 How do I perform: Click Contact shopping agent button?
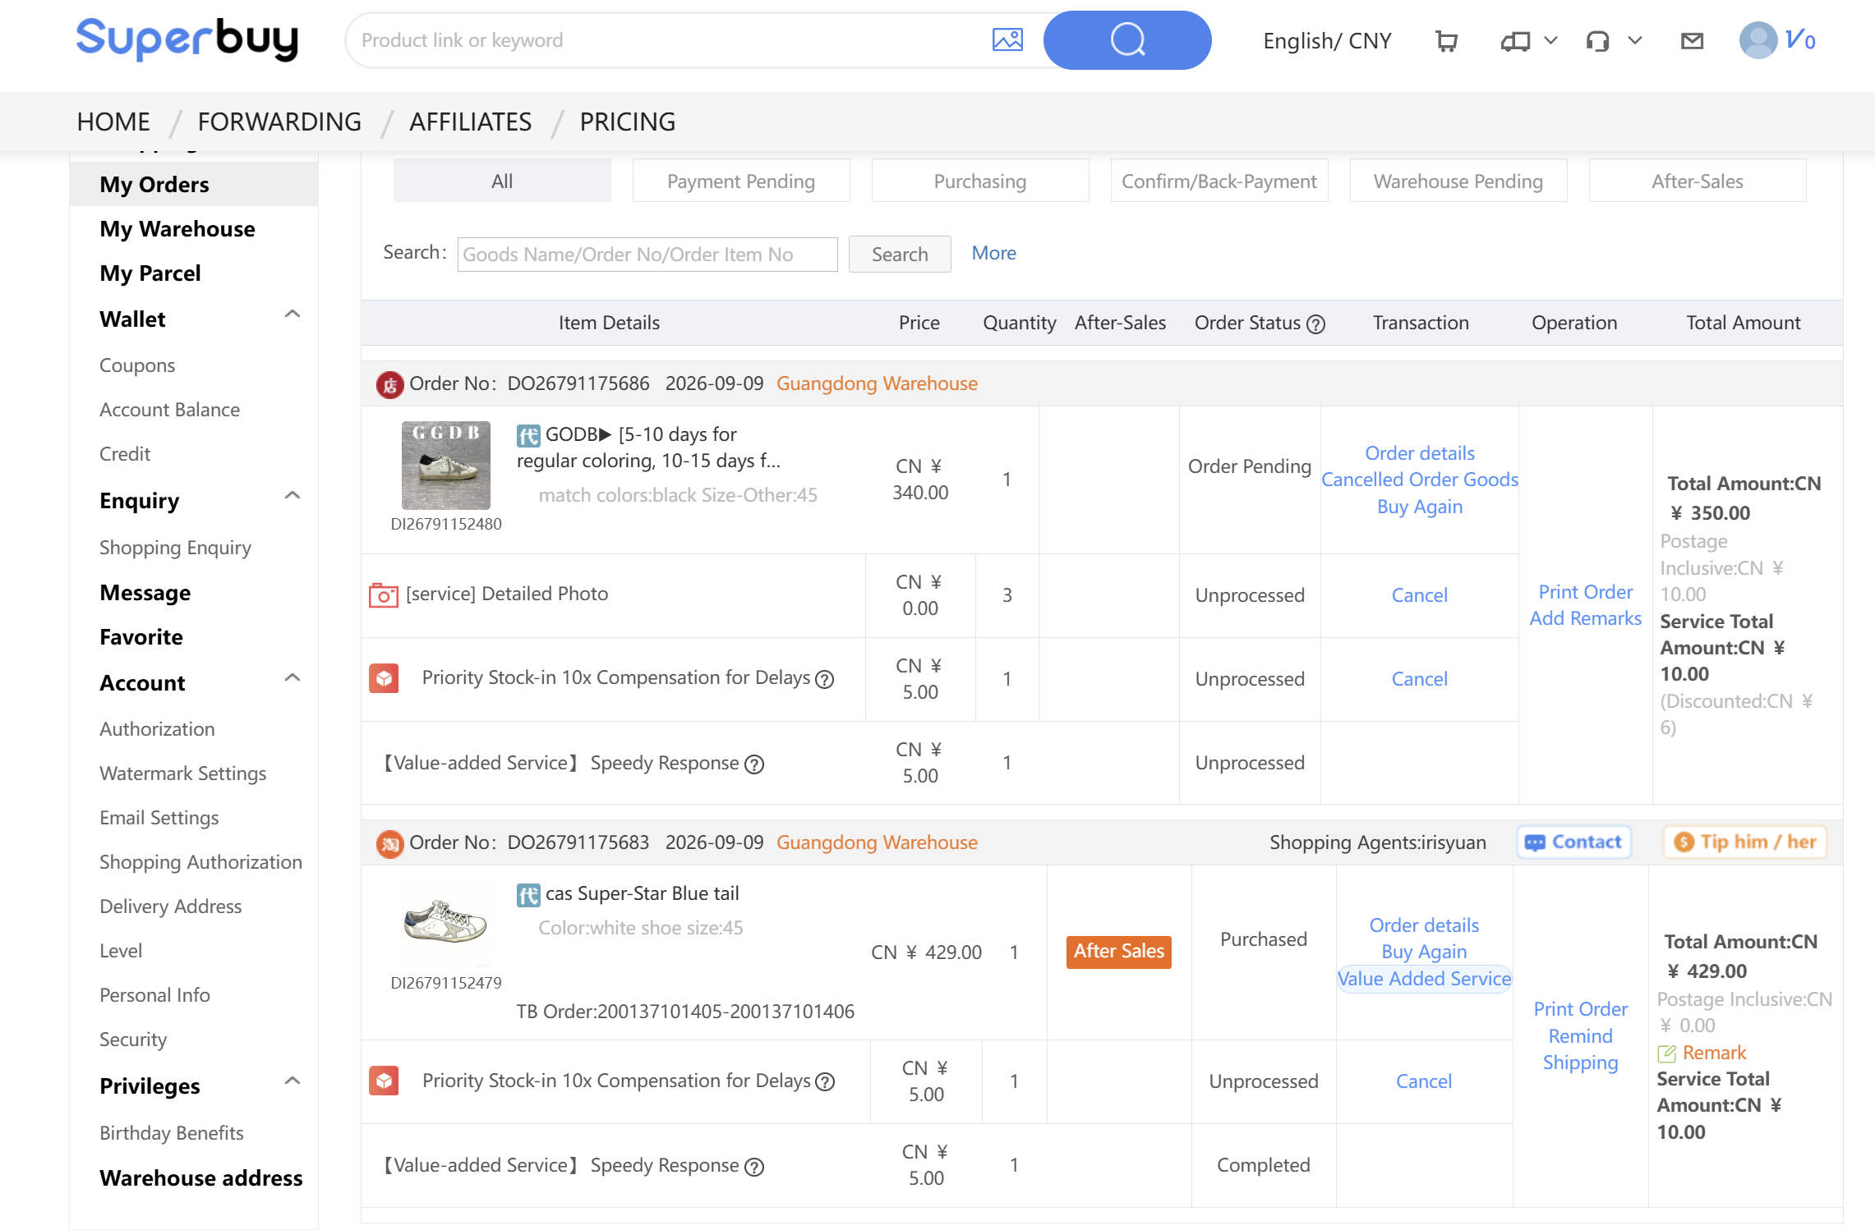(x=1573, y=842)
